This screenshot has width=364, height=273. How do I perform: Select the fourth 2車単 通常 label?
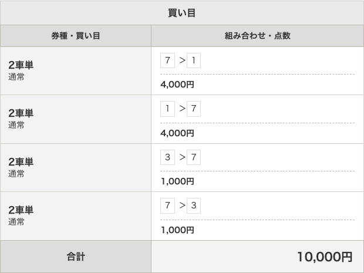pos(21,215)
